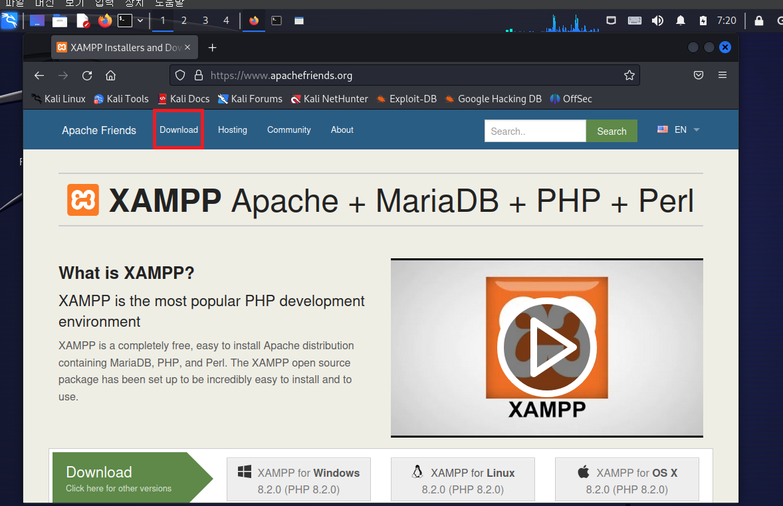Open the Firefox hamburger menu
Image resolution: width=783 pixels, height=506 pixels.
722,75
